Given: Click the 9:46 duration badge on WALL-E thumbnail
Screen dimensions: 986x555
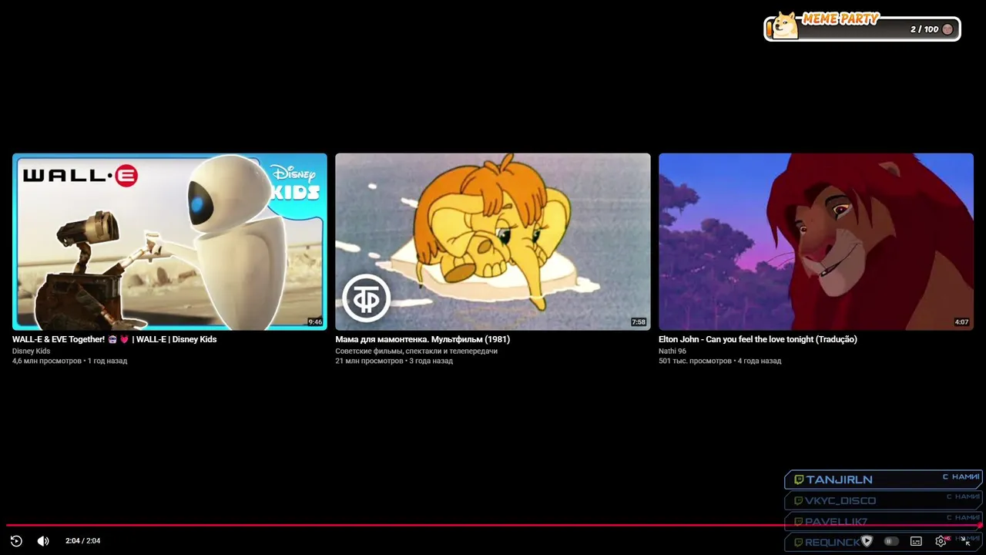Looking at the screenshot, I should point(315,322).
